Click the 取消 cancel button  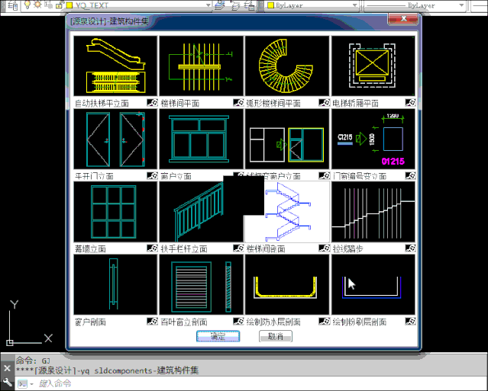(276, 336)
